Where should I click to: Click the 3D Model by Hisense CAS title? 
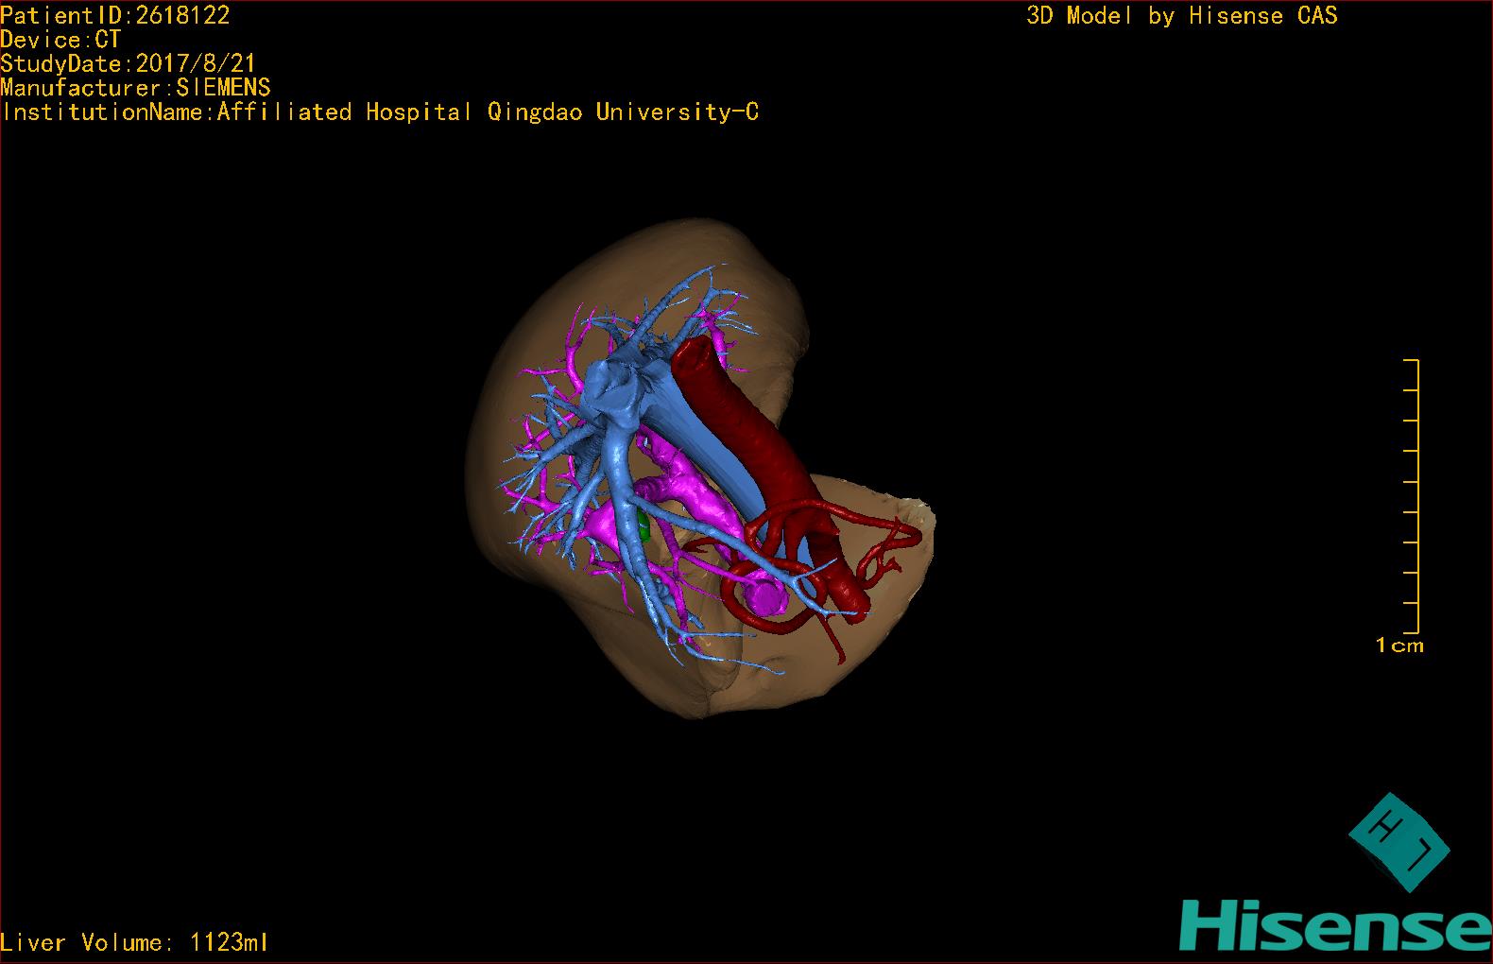coord(1181,16)
